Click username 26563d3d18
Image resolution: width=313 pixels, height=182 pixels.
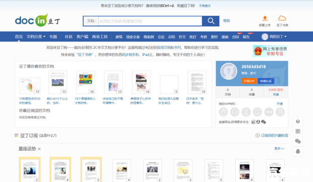(253, 67)
